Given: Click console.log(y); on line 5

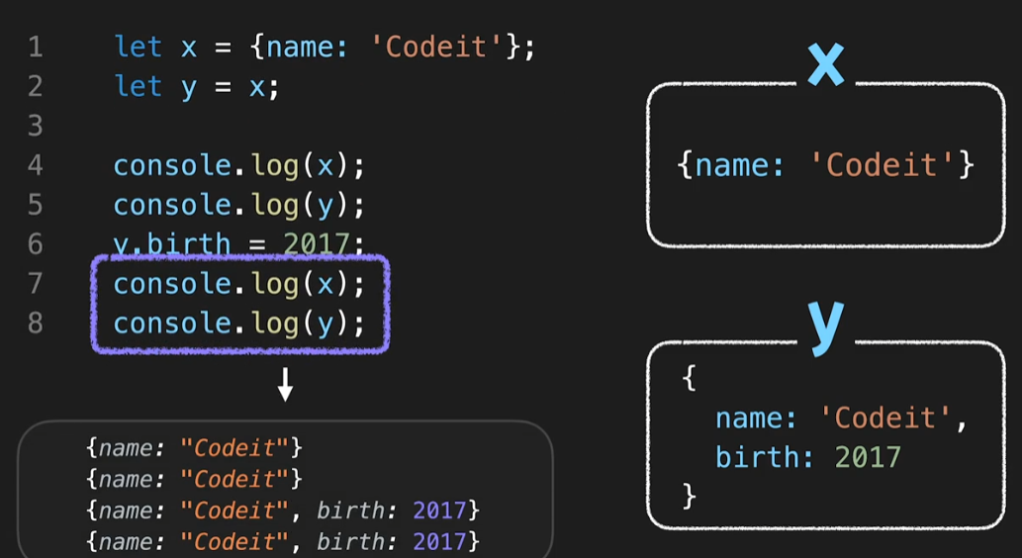Looking at the screenshot, I should (239, 206).
